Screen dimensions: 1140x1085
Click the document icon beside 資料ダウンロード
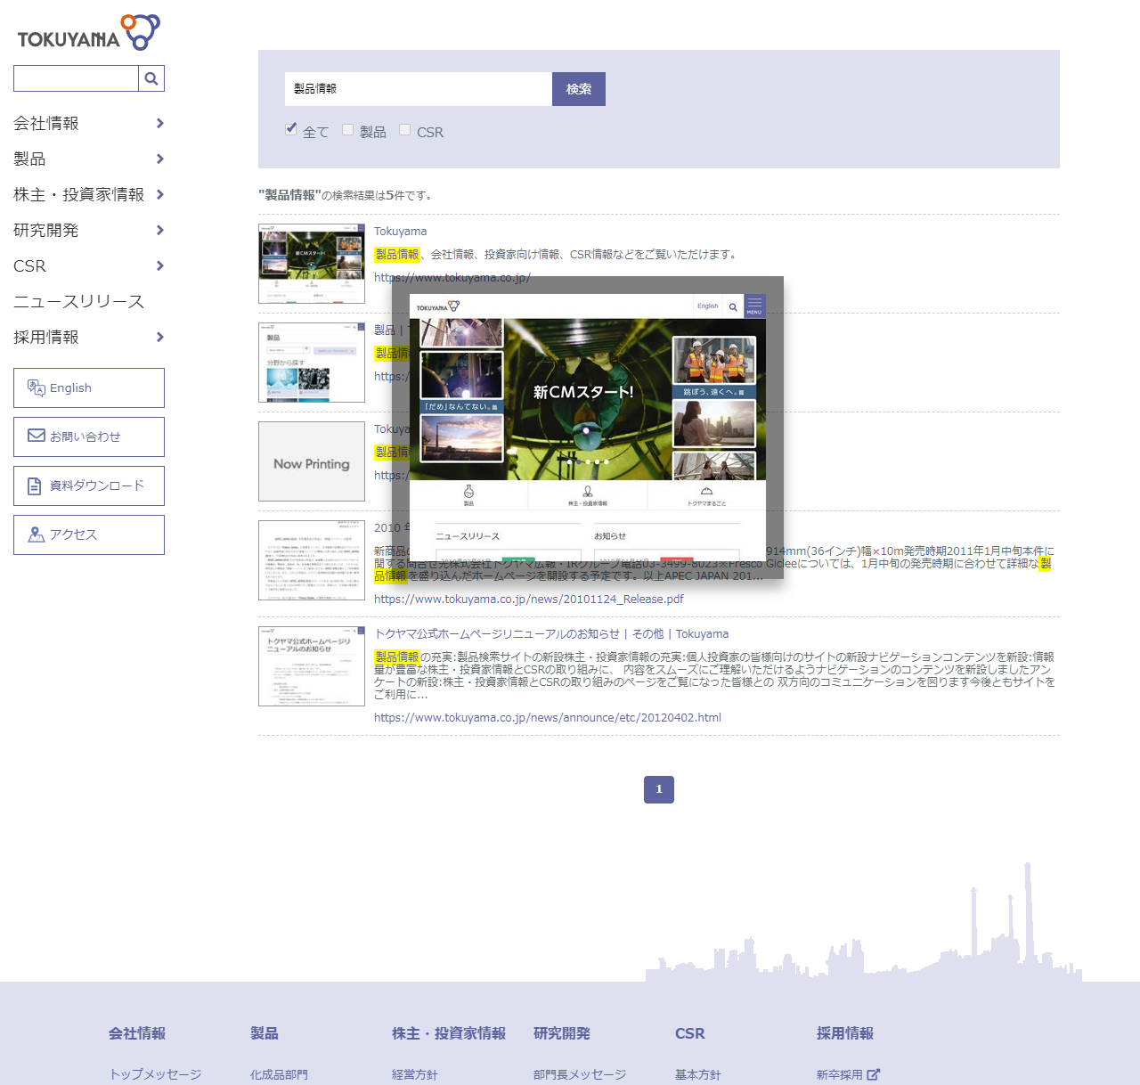pyautogui.click(x=35, y=486)
